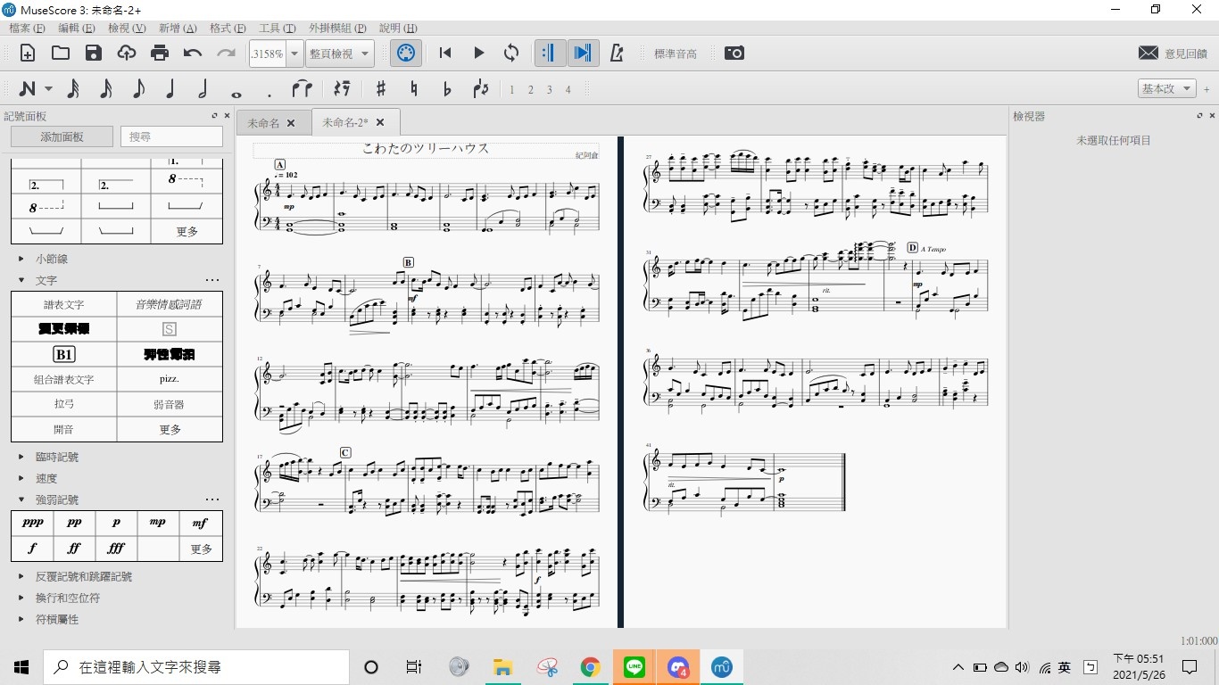Select half note duration
This screenshot has height=685, width=1219.
coord(203,88)
